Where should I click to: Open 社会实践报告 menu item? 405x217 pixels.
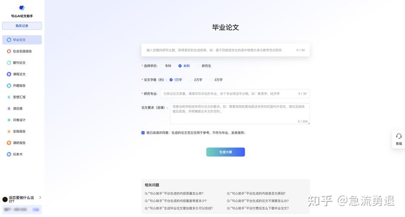point(22,51)
